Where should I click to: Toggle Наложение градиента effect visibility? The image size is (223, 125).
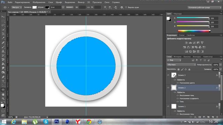[x=177, y=99]
